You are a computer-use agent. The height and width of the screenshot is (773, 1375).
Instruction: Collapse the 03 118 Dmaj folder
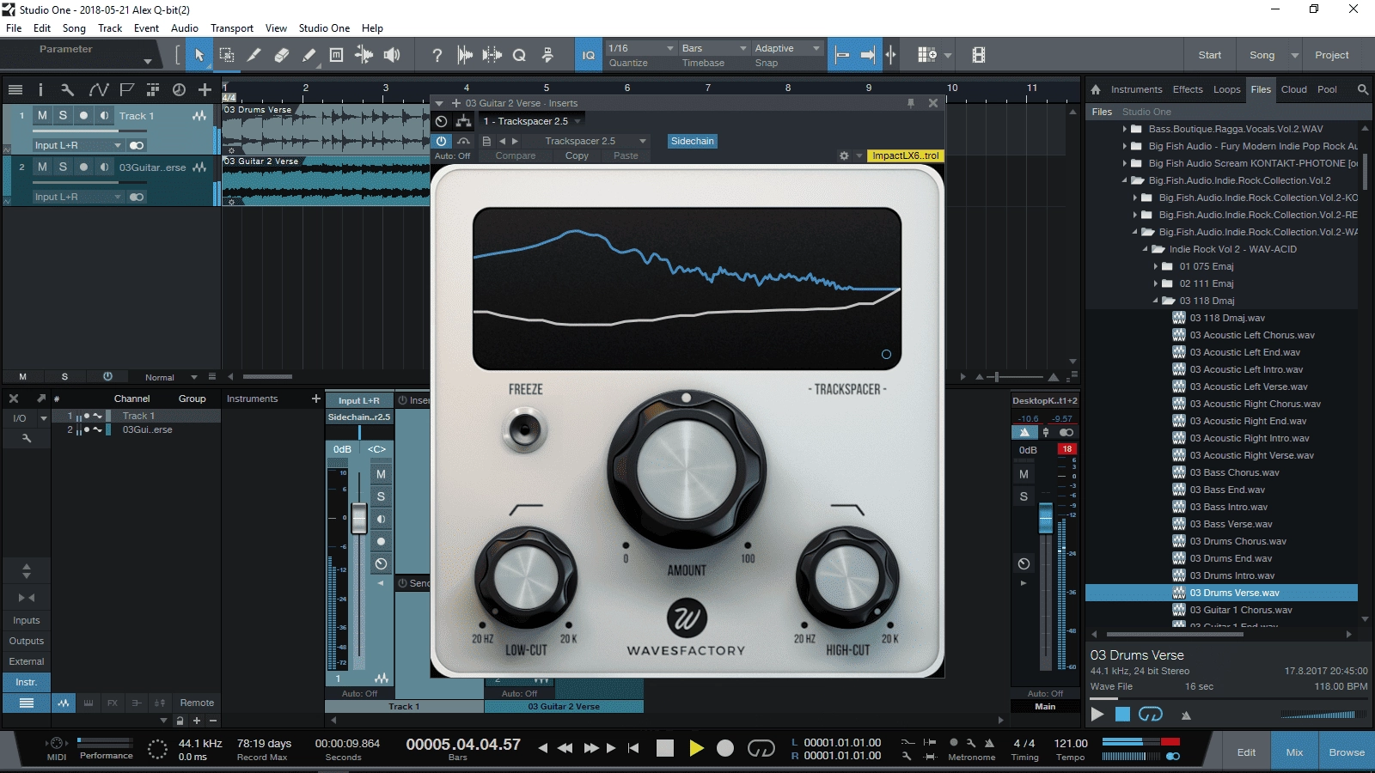1156,301
